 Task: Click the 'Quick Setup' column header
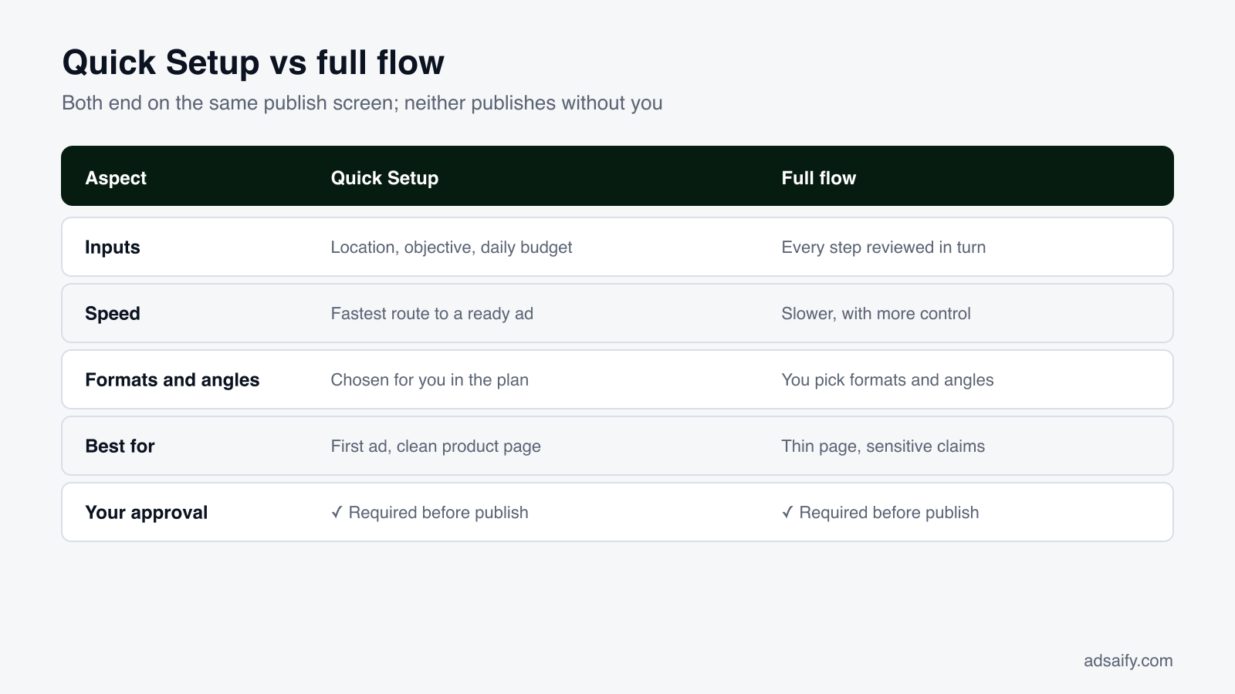click(384, 178)
